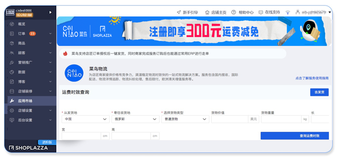338x157 pixels.
Task: Expand the 顾客 menu chevron
Action: click(x=50, y=53)
